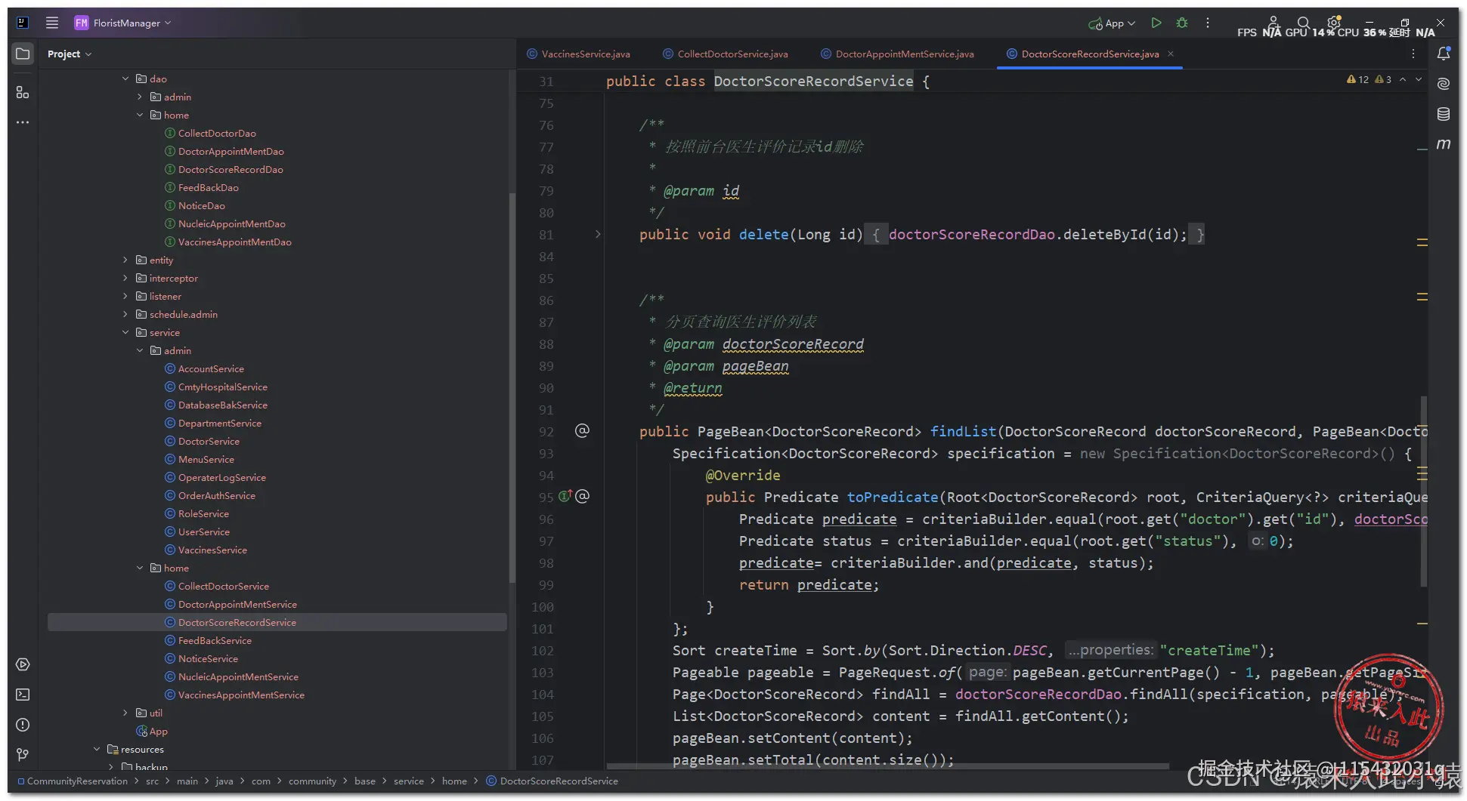Image resolution: width=1467 pixels, height=801 pixels.
Task: Open the AI Assistant tool window
Action: [1444, 84]
